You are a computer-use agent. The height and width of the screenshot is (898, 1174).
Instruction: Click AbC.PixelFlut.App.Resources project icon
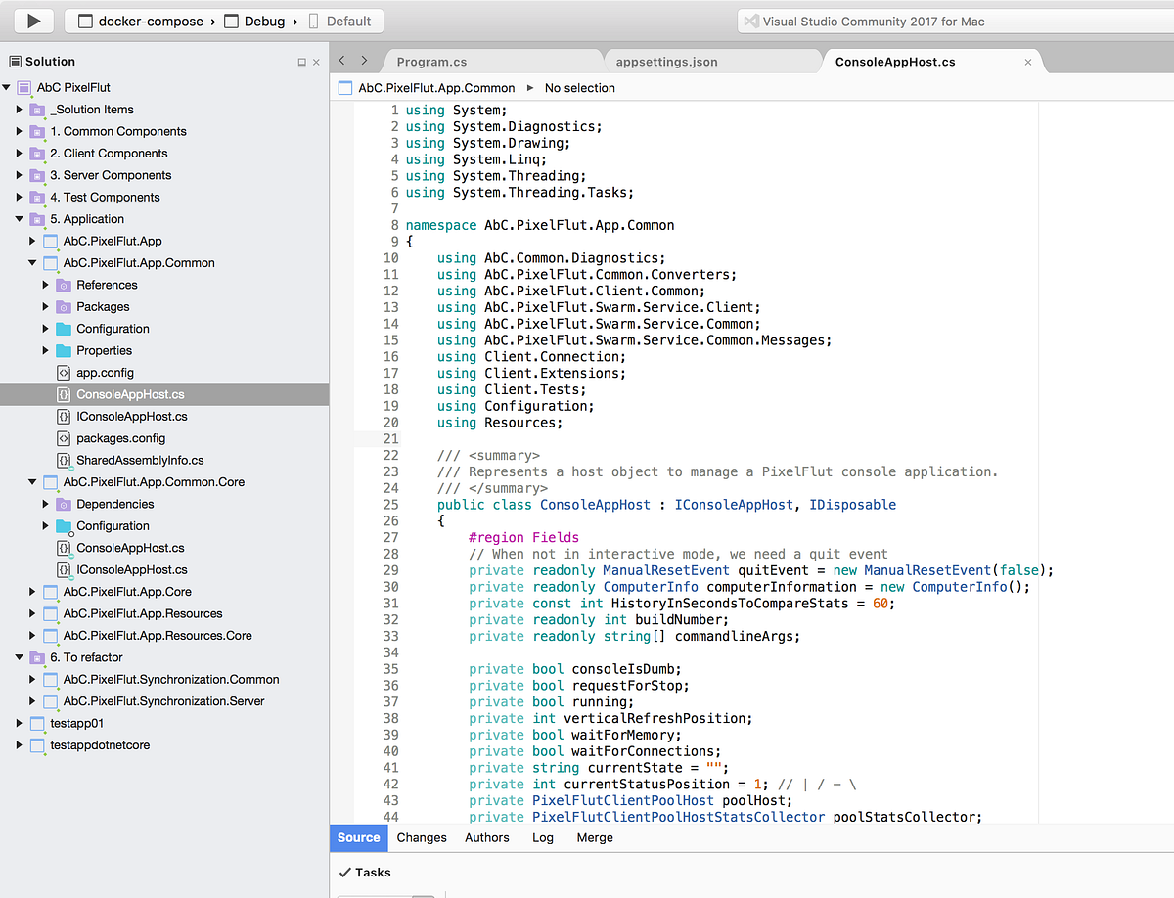click(50, 613)
